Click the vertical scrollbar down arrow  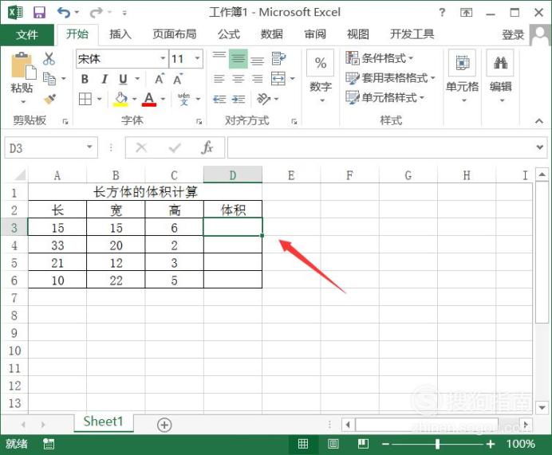point(542,408)
